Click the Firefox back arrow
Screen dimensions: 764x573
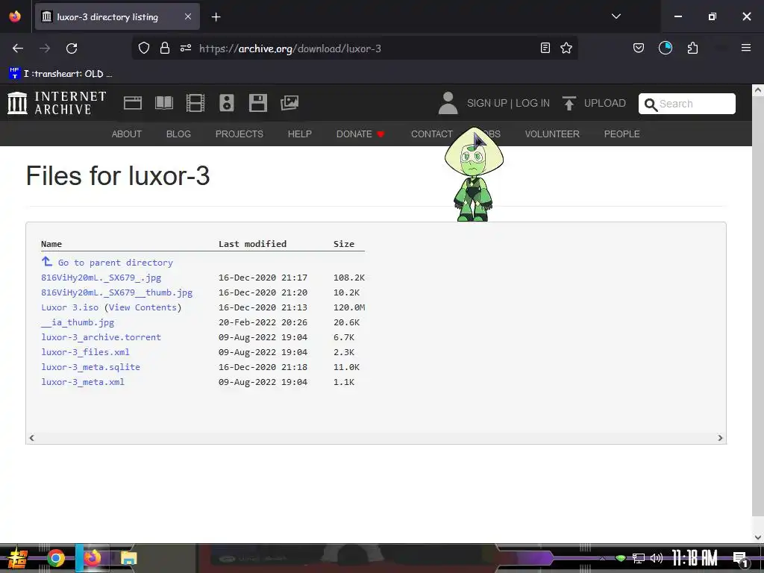tap(18, 48)
